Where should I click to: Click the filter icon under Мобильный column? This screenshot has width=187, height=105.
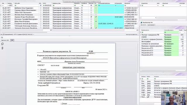pos(125,6)
